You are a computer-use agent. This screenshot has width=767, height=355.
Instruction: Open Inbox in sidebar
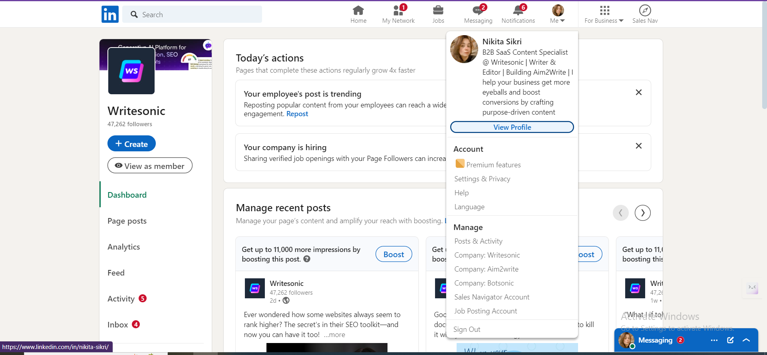(118, 325)
